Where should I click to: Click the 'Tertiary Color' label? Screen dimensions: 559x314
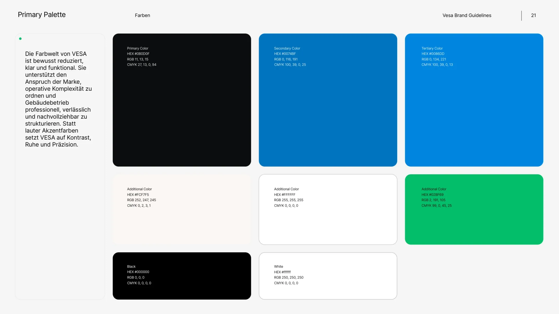pyautogui.click(x=432, y=49)
